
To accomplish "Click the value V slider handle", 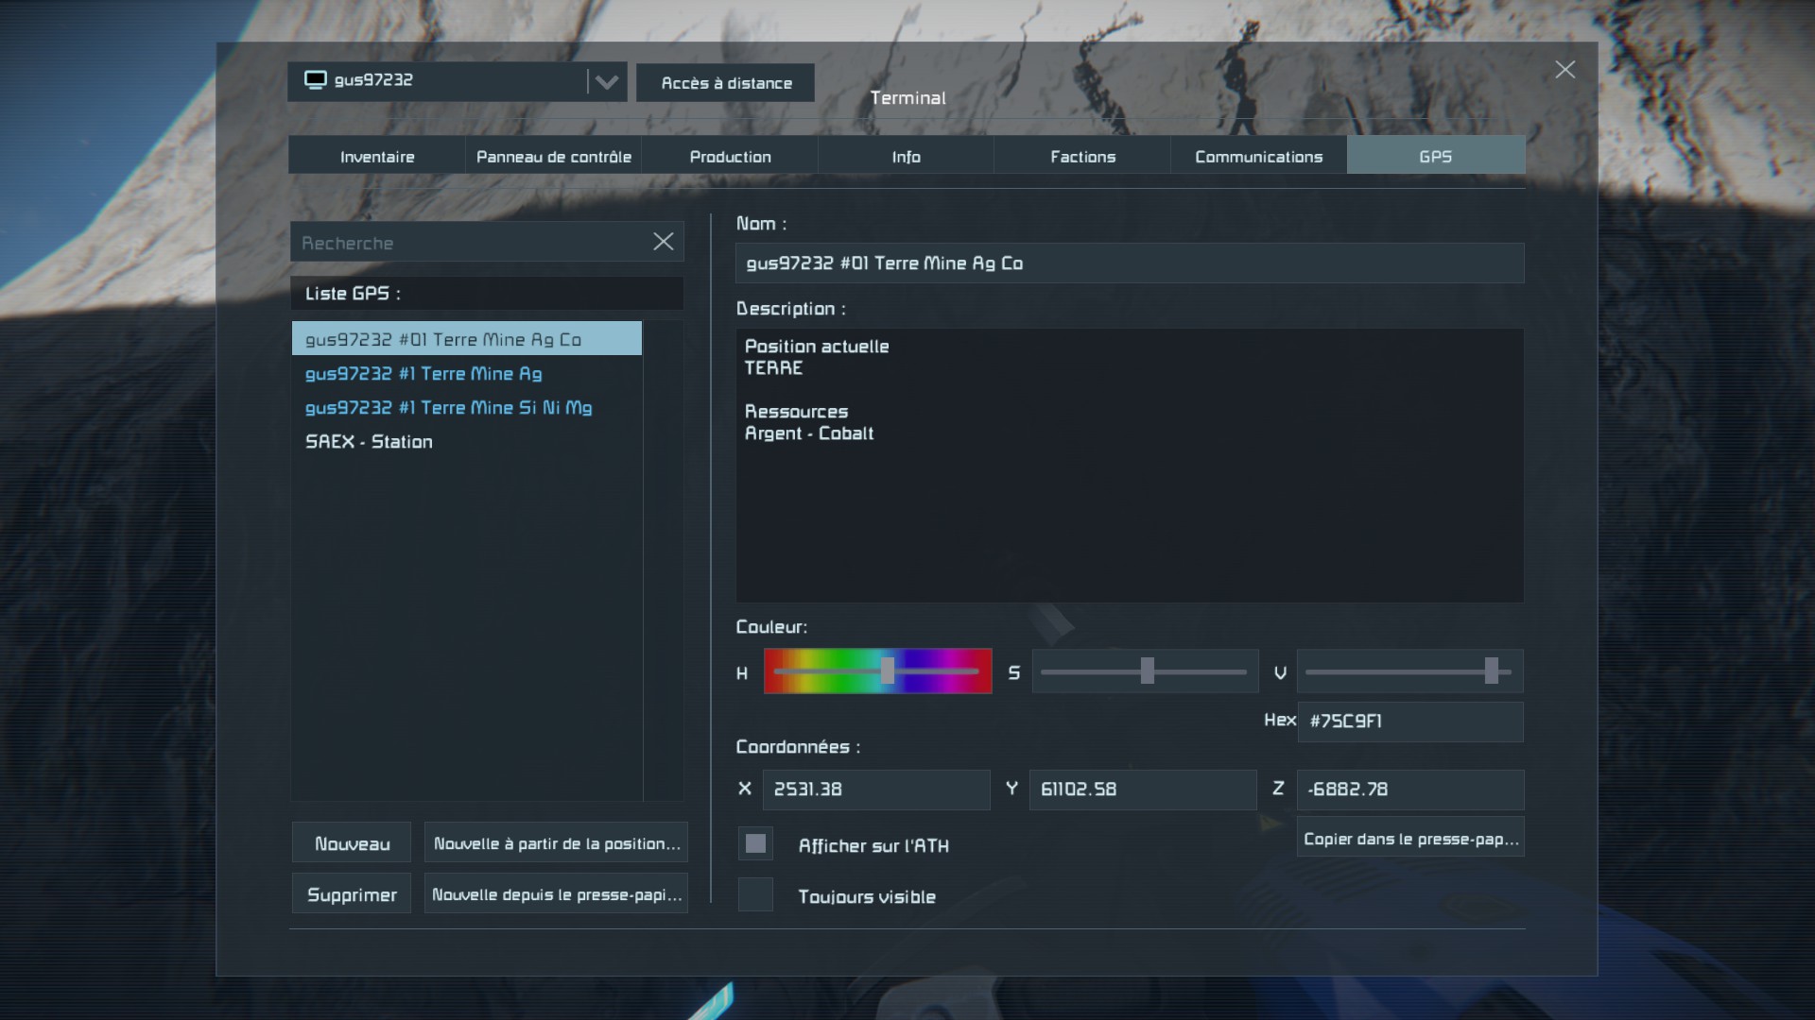I will click(x=1491, y=671).
